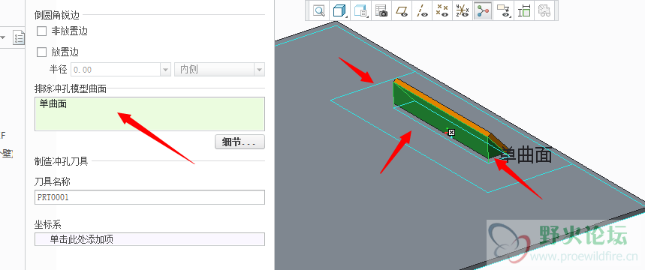Screen dimensions: 645x270
Task: Enable the 非放置边 checkbox
Action: point(41,31)
